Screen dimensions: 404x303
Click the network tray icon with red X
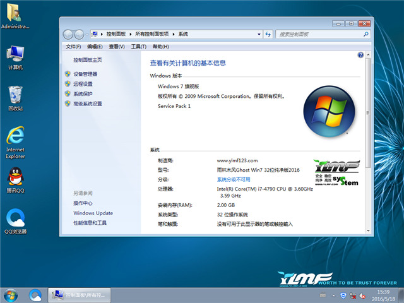(x=353, y=295)
